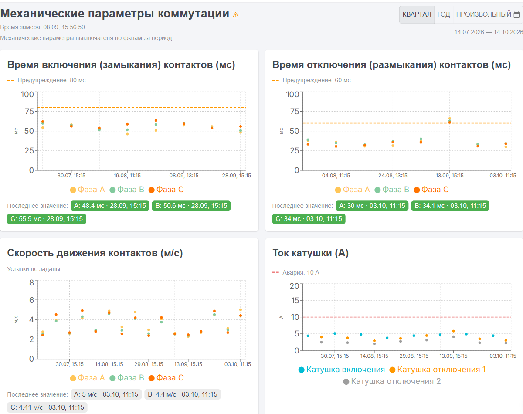
Task: Toggle the Катушка включения series in the legend
Action: (x=342, y=370)
